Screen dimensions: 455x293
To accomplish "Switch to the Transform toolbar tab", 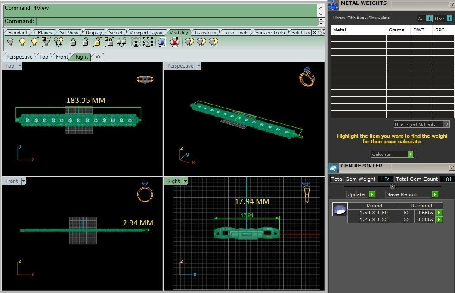I will pos(205,33).
